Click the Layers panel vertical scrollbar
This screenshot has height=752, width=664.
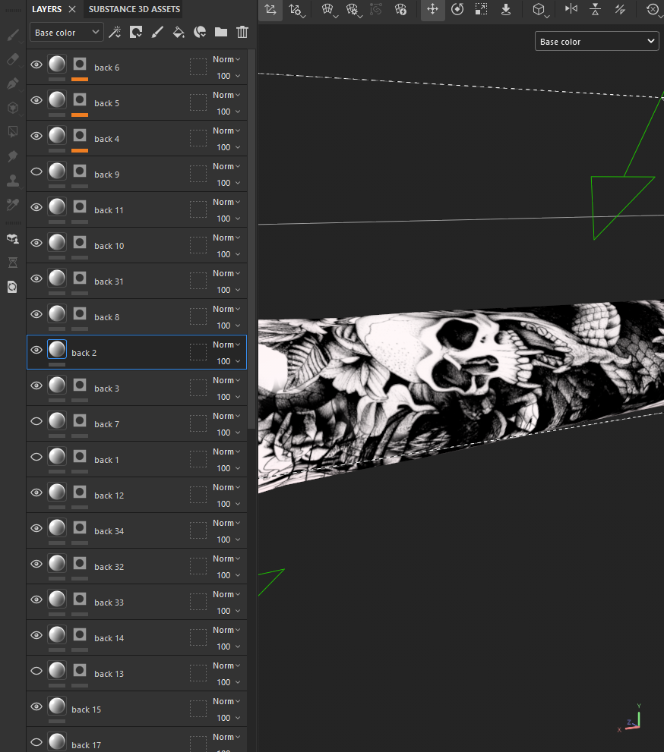[x=251, y=239]
